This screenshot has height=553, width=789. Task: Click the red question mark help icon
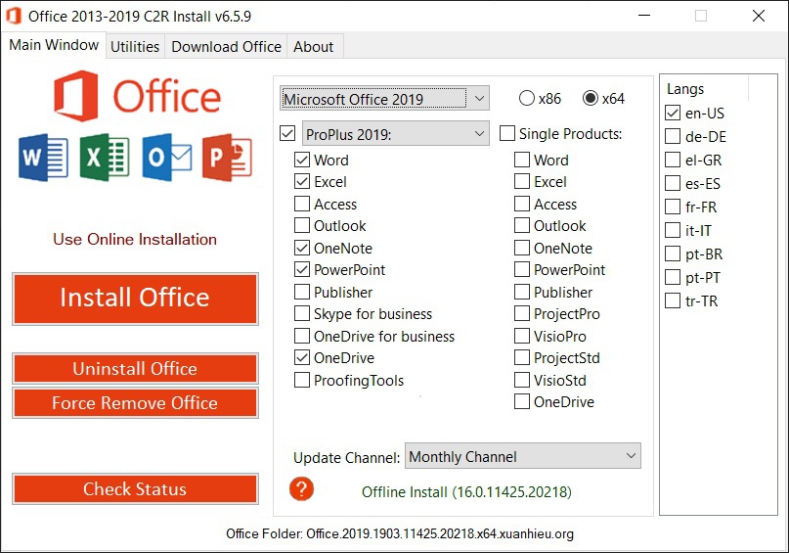[301, 488]
